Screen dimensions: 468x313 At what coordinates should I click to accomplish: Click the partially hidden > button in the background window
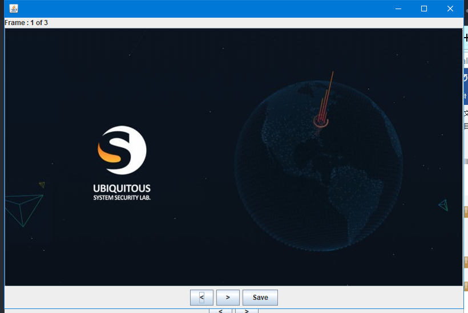(247, 311)
